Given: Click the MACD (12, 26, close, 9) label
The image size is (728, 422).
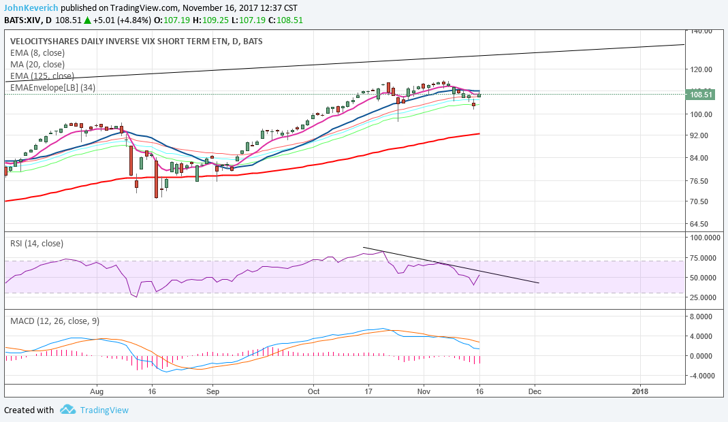Looking at the screenshot, I should [x=54, y=321].
